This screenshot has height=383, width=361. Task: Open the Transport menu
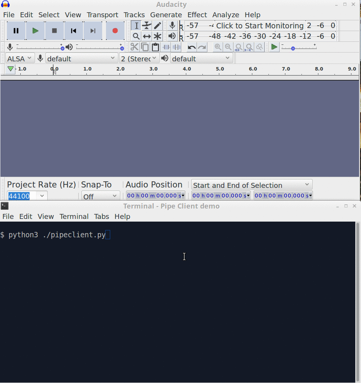click(x=102, y=15)
